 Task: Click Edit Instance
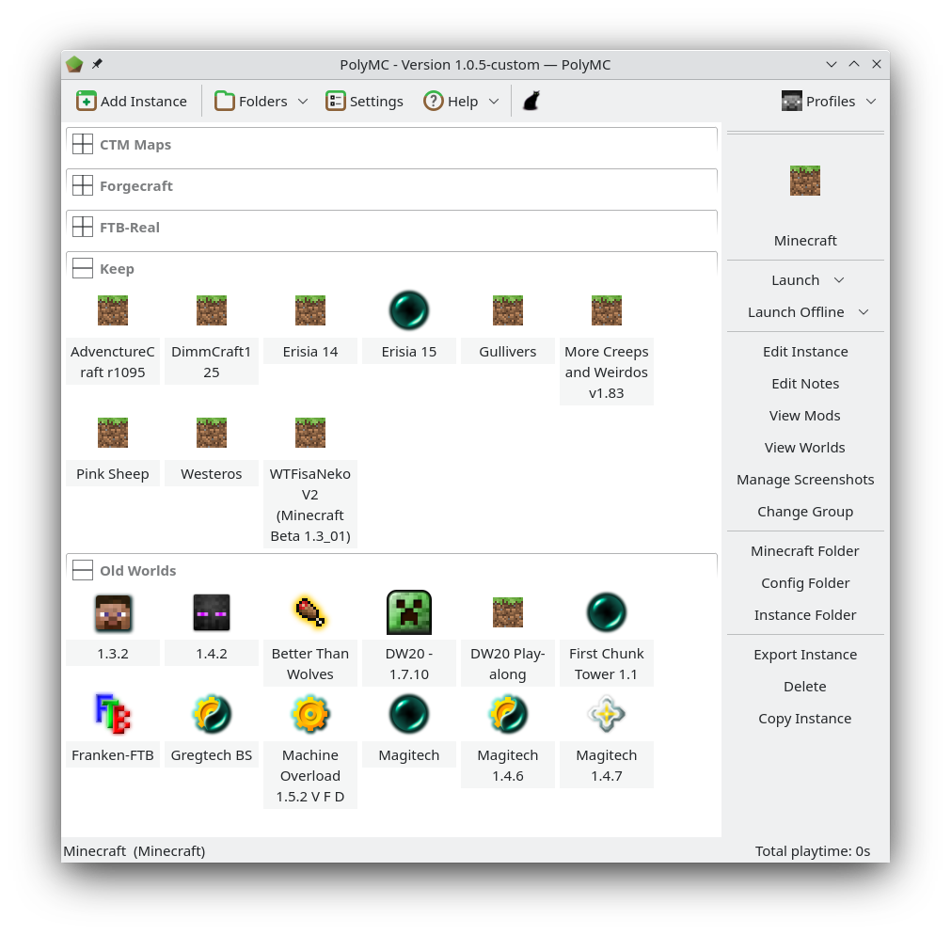pyautogui.click(x=805, y=352)
